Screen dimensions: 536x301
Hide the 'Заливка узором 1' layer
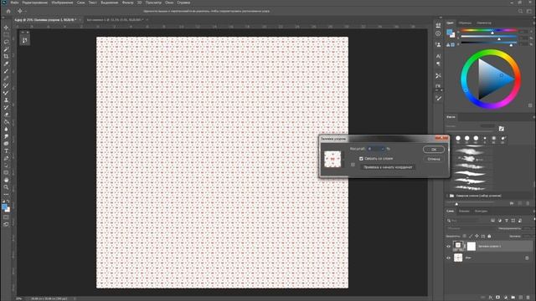[449, 246]
